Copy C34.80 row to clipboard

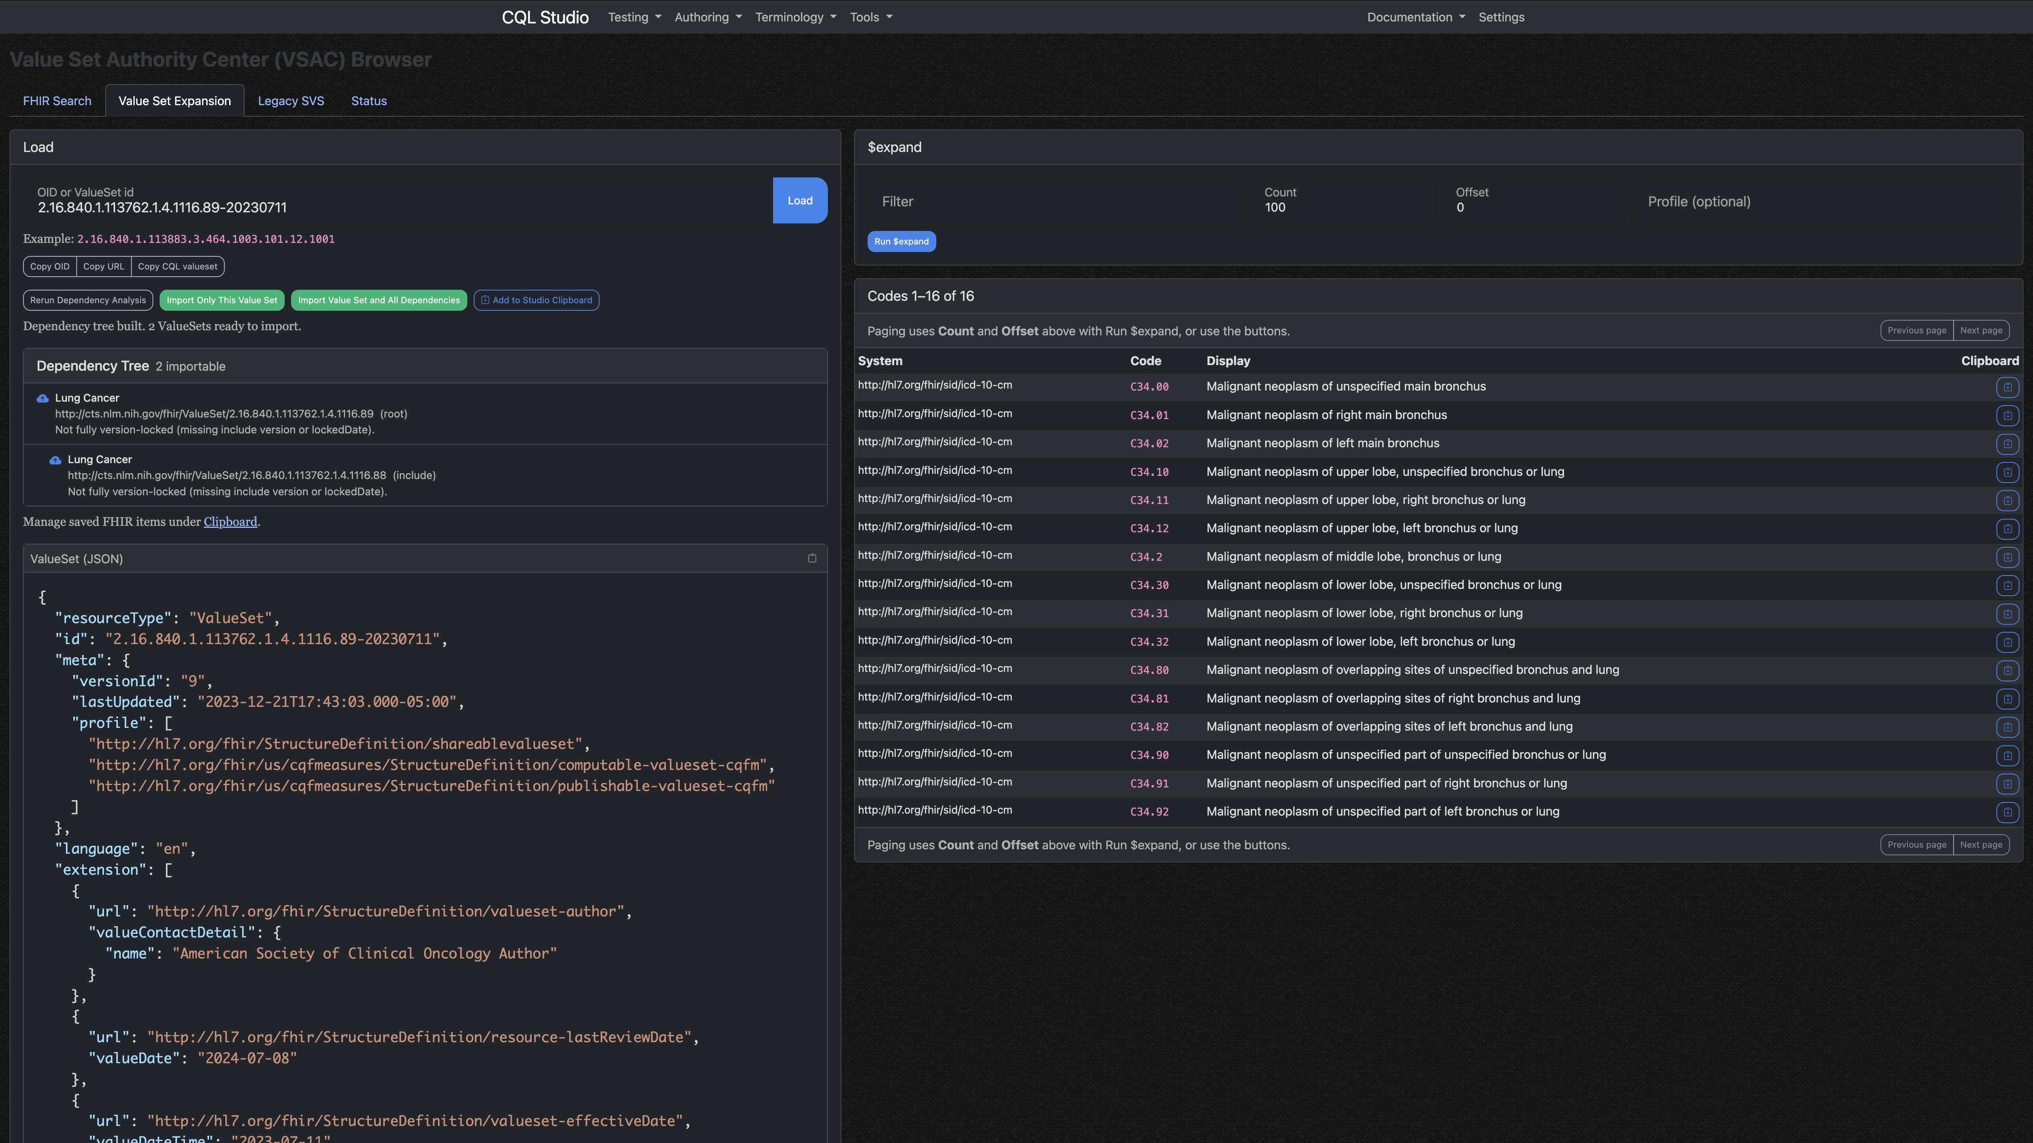2007,670
